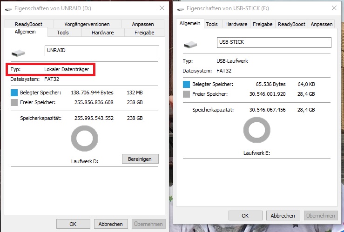This screenshot has height=232, width=344.
Task: Click the usage donut chart for Laufwerk E:
Action: [x=257, y=130]
